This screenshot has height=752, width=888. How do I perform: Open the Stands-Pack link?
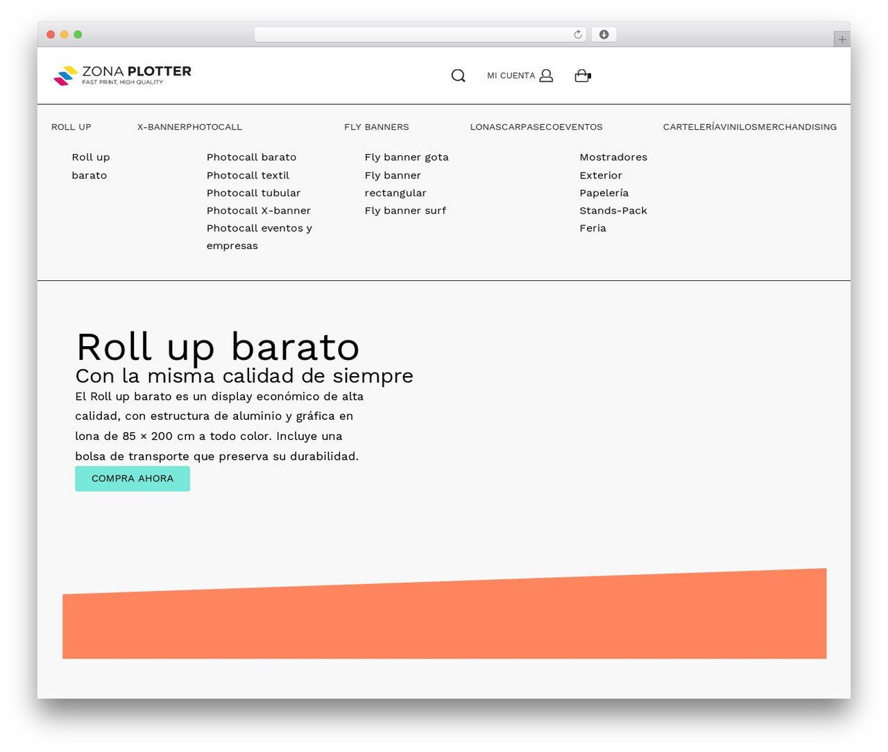point(613,210)
